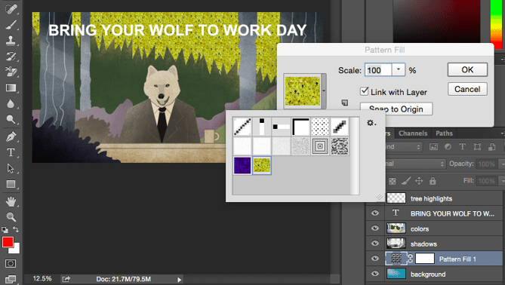This screenshot has width=505, height=285.
Task: Toggle Quick Mask mode
Action: tap(11, 263)
